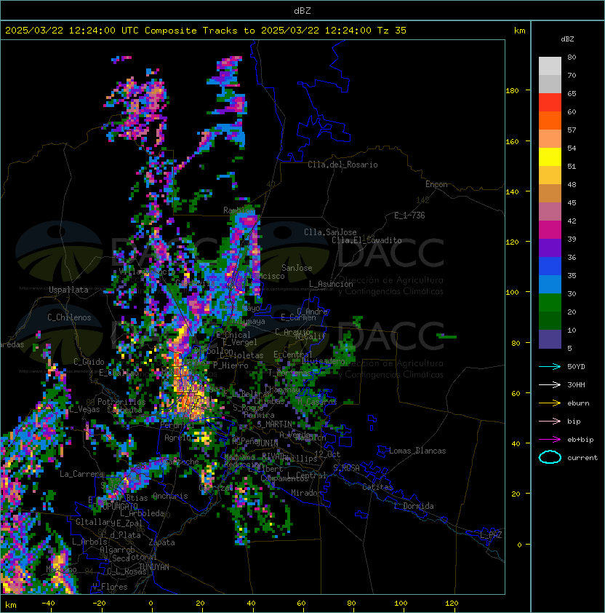This screenshot has height=613, width=605.
Task: Click the 'current' legend label text
Action: click(x=582, y=458)
